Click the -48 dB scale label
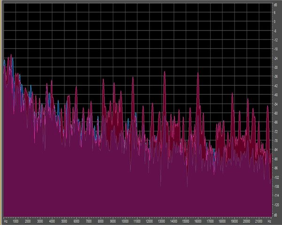This screenshot has height=225, width=282. (x=275, y=95)
